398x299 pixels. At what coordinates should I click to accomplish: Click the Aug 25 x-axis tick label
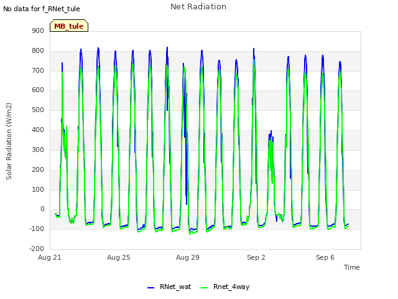[x=119, y=257]
